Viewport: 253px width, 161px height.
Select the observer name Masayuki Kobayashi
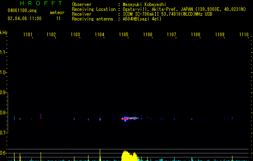point(144,4)
